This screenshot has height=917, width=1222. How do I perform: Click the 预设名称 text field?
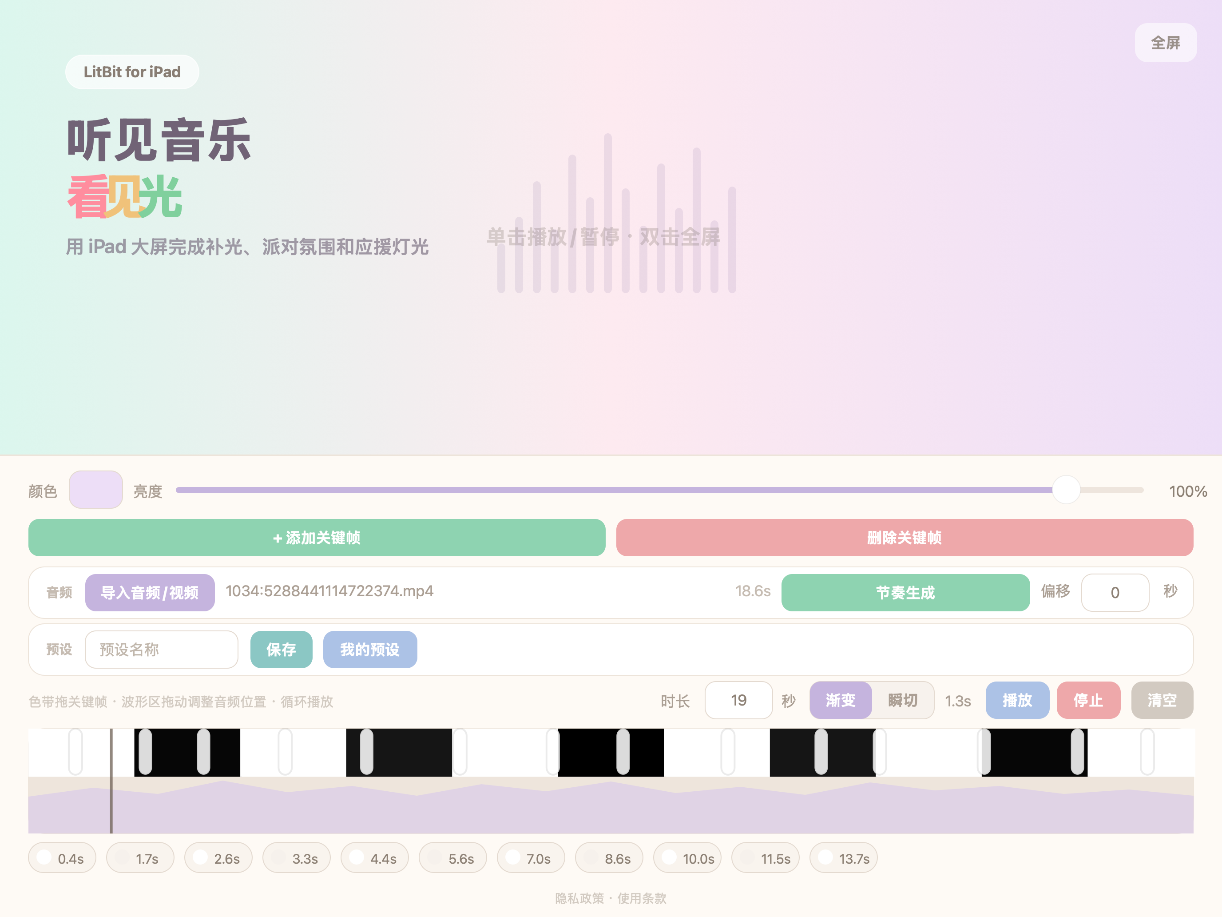[x=161, y=650]
